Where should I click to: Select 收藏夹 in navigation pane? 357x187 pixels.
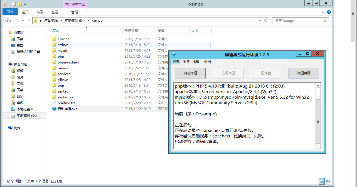tap(19, 33)
